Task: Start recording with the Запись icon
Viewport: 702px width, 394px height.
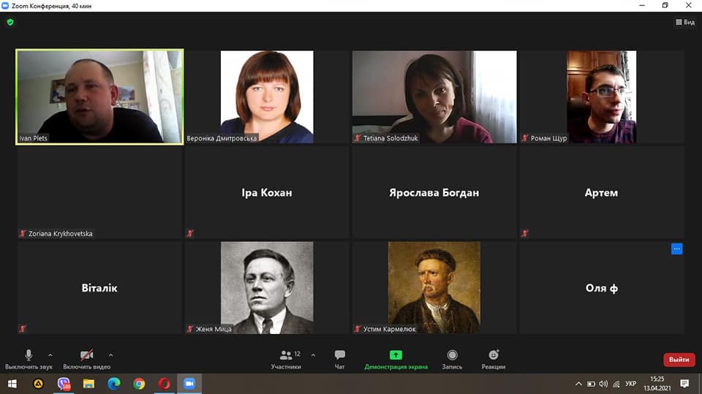Action: pos(452,355)
